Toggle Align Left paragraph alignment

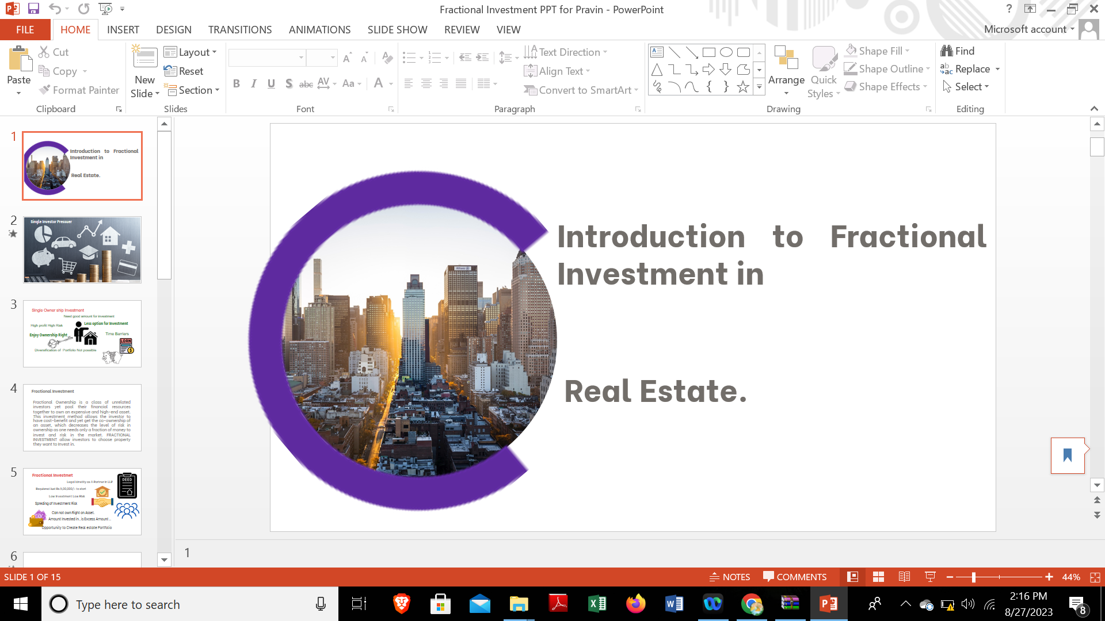point(409,84)
